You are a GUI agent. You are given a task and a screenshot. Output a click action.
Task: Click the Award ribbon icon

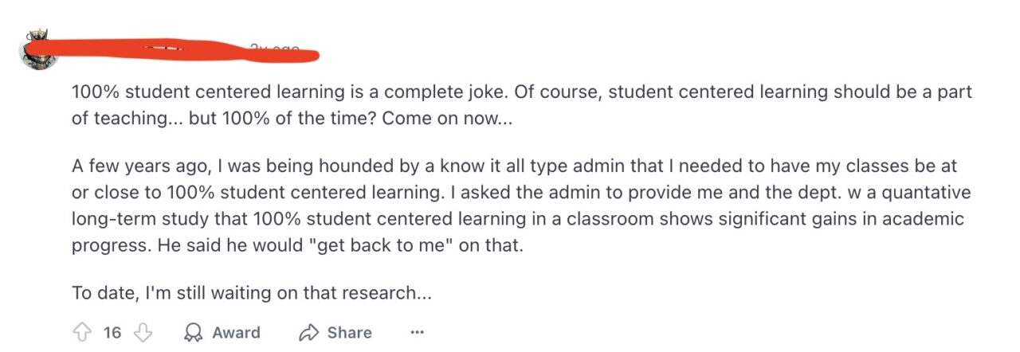(x=192, y=332)
